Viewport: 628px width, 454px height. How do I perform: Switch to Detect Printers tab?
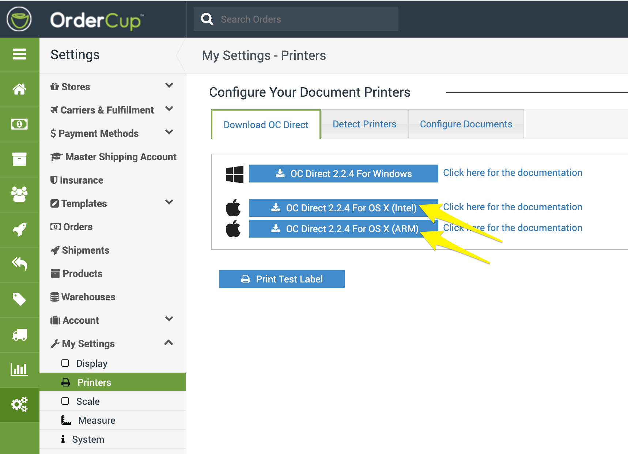[x=364, y=124]
